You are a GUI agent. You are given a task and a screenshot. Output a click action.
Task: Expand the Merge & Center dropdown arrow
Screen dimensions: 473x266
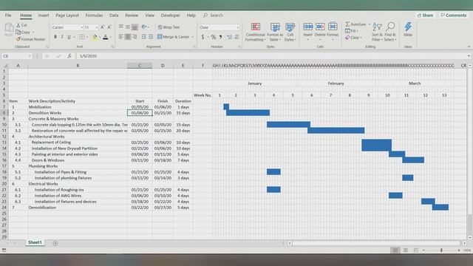coord(193,37)
